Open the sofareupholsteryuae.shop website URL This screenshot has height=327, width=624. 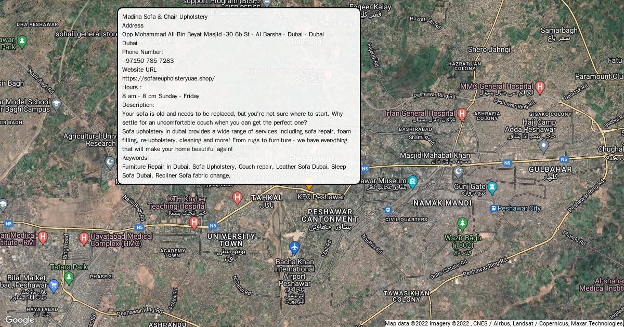[168, 78]
